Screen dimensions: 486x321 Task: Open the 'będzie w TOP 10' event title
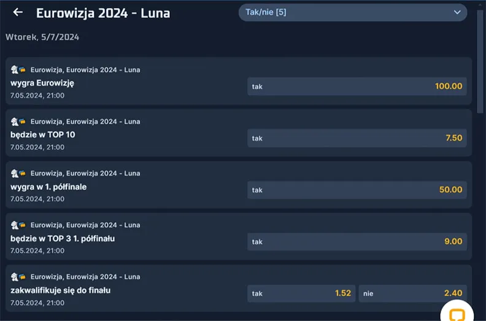tap(43, 134)
